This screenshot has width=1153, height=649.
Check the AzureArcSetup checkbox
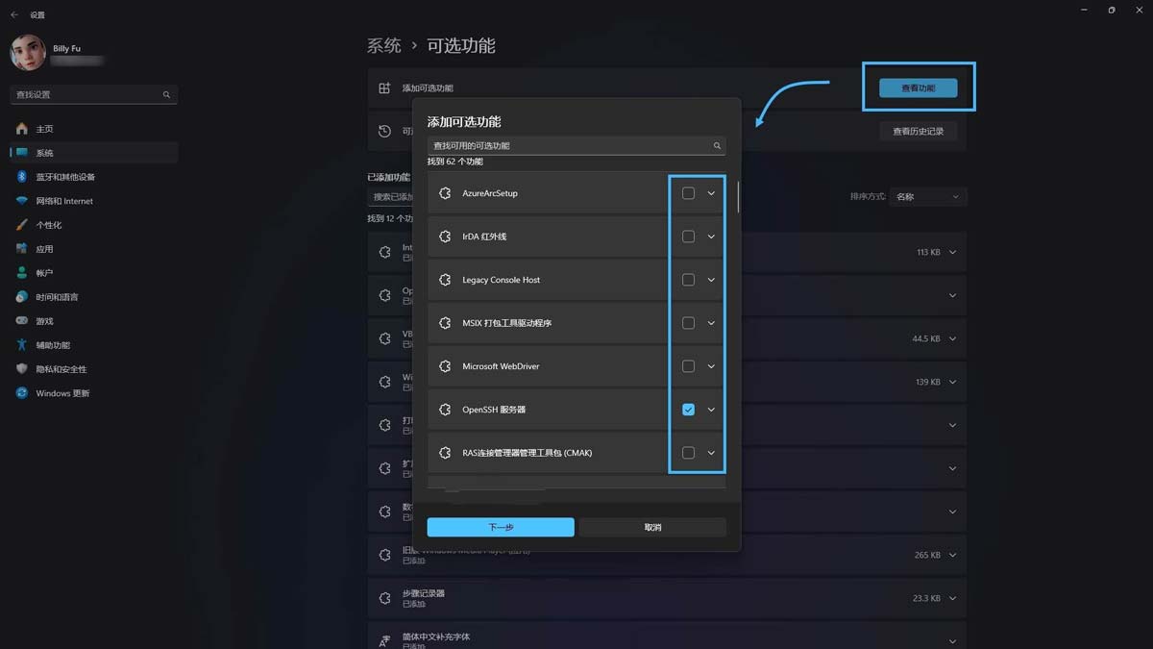pyautogui.click(x=688, y=193)
